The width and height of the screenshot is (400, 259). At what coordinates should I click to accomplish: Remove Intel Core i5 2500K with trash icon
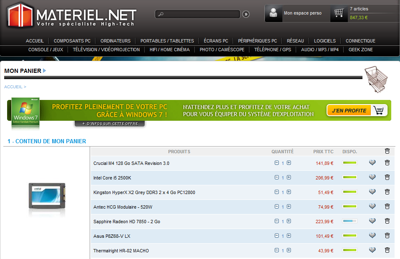pos(387,177)
